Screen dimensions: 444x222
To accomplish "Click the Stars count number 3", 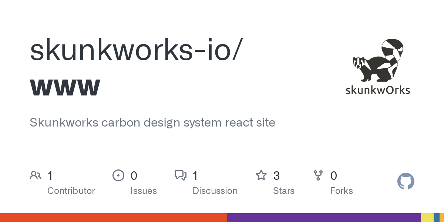I will click(276, 175).
